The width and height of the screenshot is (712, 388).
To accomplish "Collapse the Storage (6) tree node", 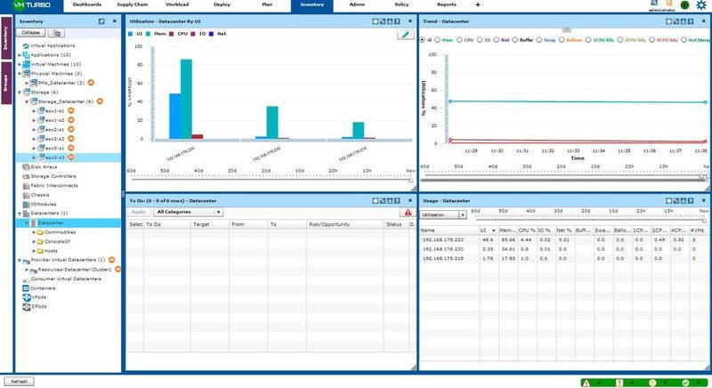I will [20, 93].
